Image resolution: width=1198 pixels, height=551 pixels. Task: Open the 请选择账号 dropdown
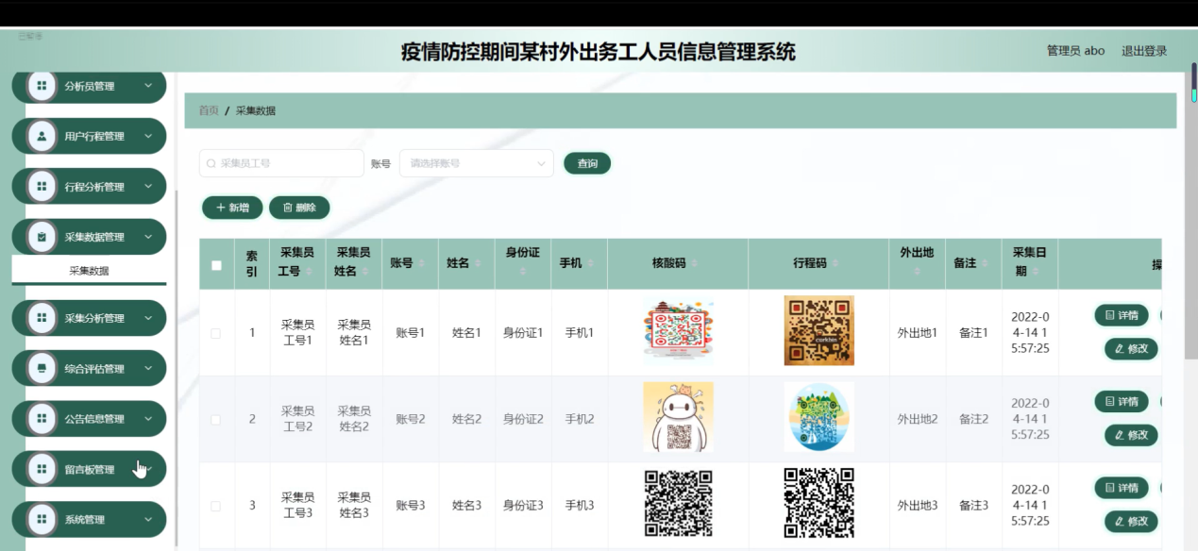point(477,163)
